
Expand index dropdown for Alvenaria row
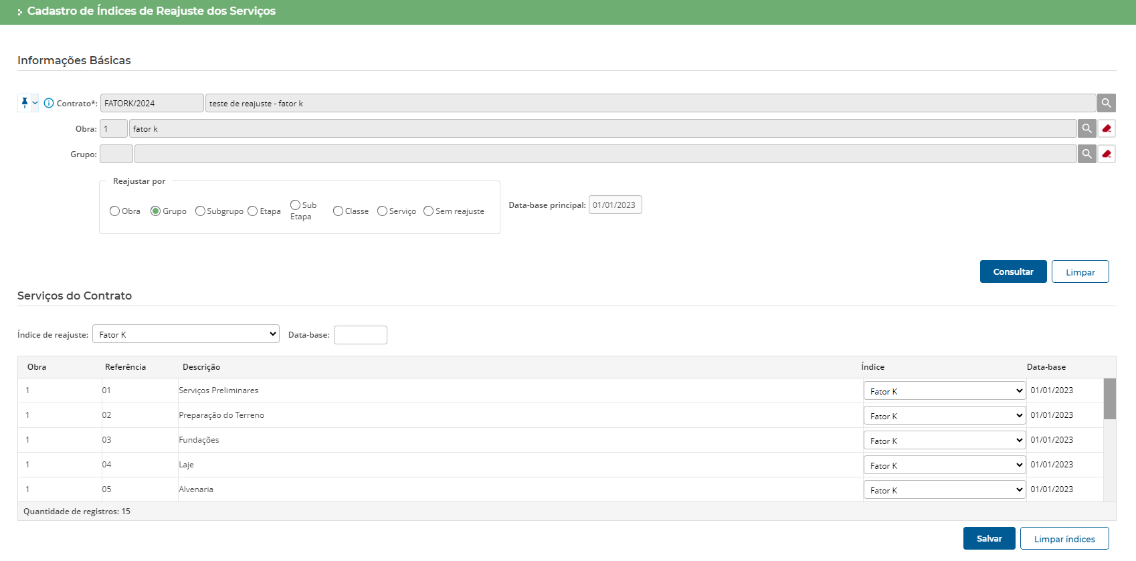pyautogui.click(x=944, y=490)
